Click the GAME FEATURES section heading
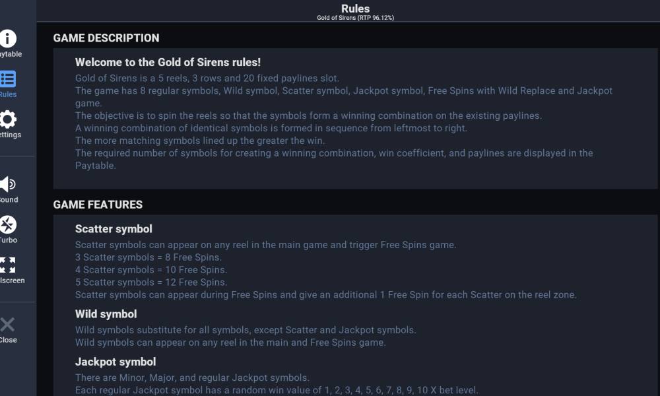 (x=98, y=205)
